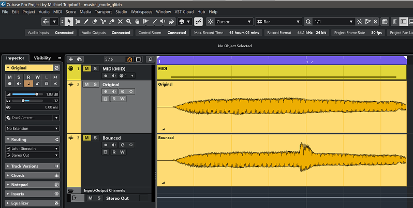
Task: Switch to the Visibility tab
Action: pyautogui.click(x=42, y=58)
